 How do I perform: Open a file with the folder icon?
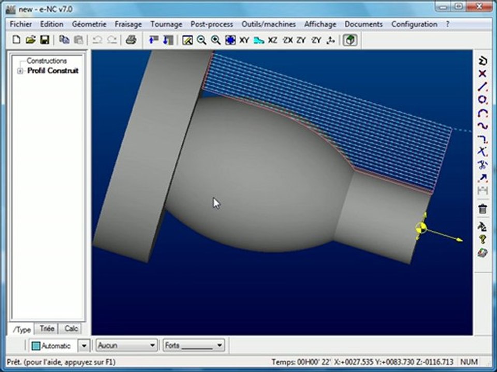click(31, 40)
